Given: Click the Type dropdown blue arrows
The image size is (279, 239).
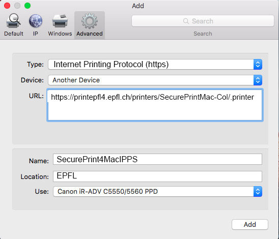Looking at the screenshot, I should [x=258, y=64].
